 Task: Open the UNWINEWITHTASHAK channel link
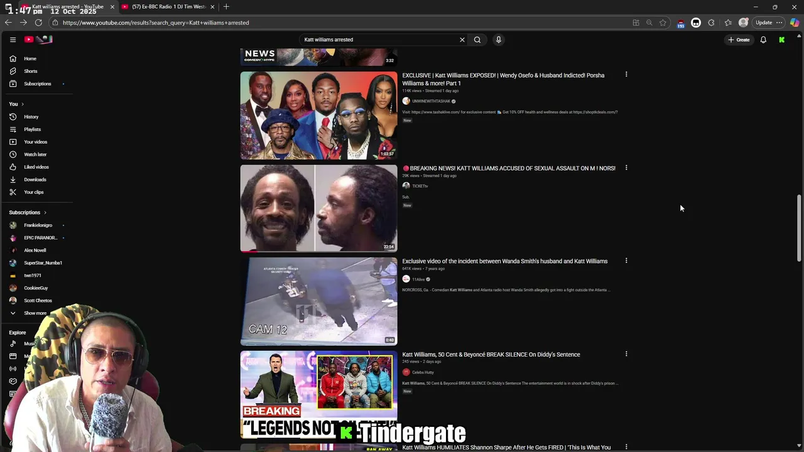[x=431, y=101]
